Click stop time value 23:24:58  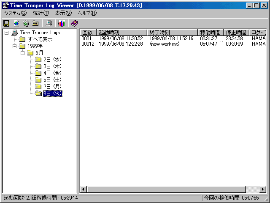[234, 38]
